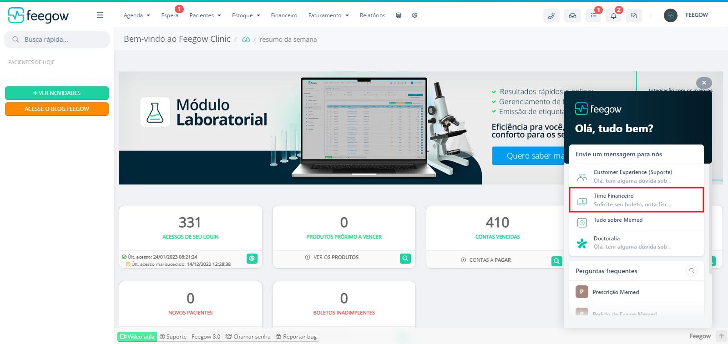Click the PRODUTOS PRÓXIMO A VENCER label

344,237
